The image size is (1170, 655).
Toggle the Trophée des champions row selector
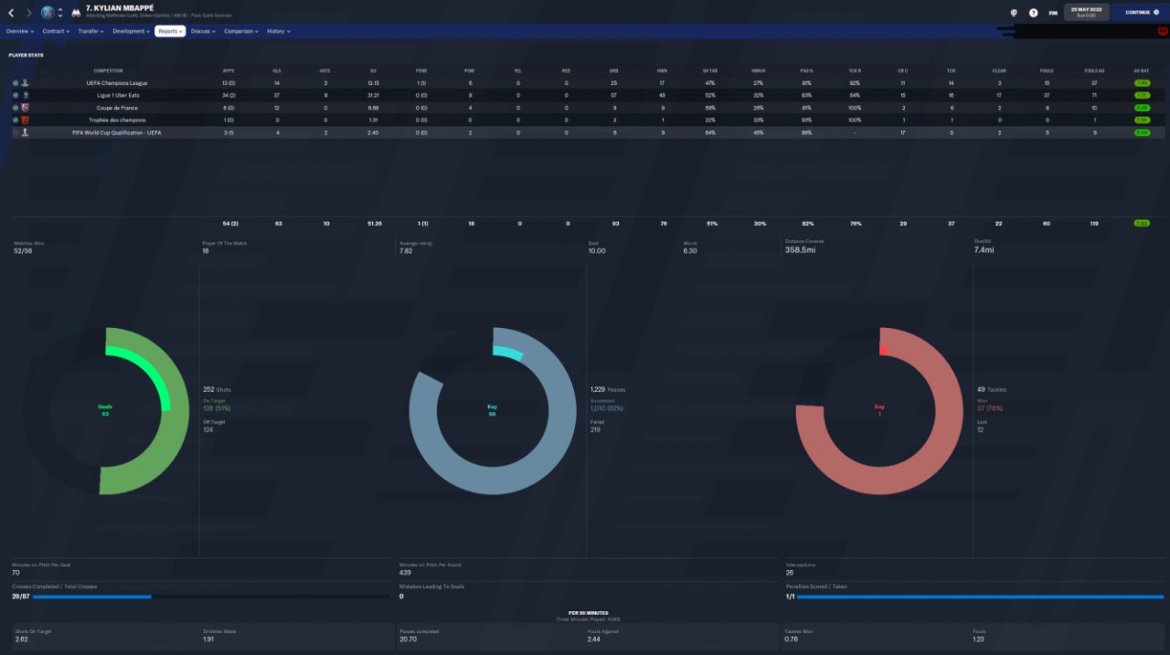[16, 120]
